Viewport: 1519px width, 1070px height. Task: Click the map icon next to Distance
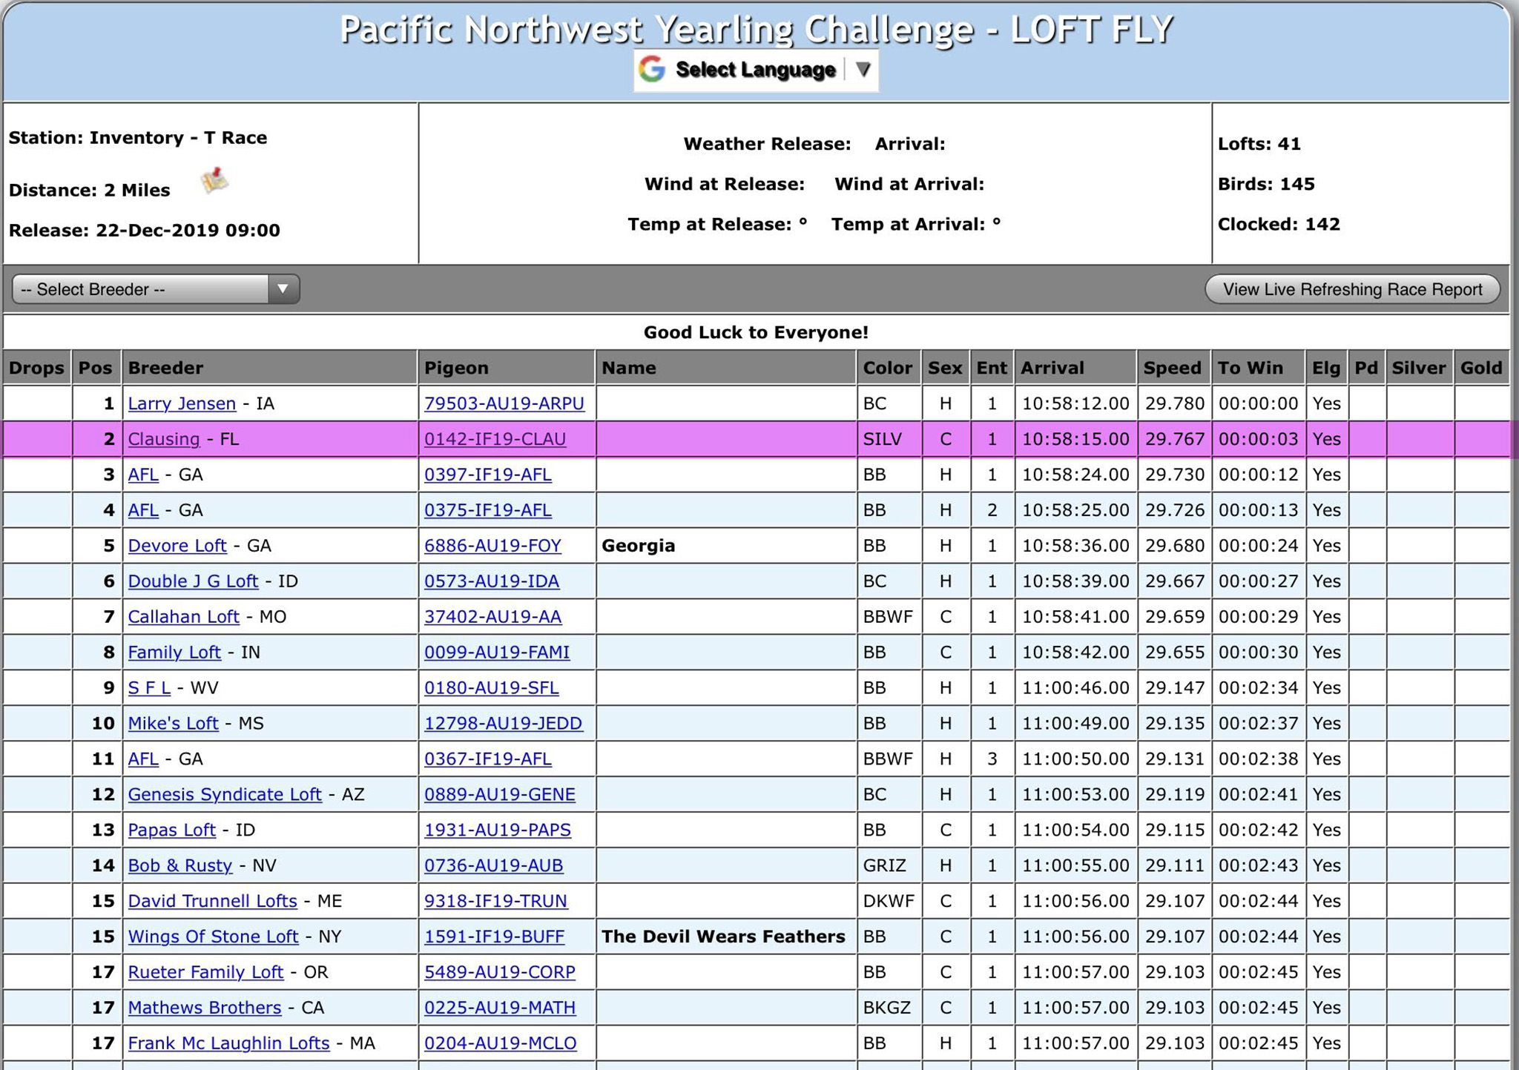pos(215,180)
